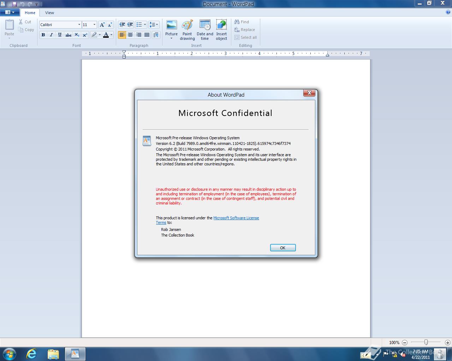Switch to the Home ribbon tab

[30, 13]
